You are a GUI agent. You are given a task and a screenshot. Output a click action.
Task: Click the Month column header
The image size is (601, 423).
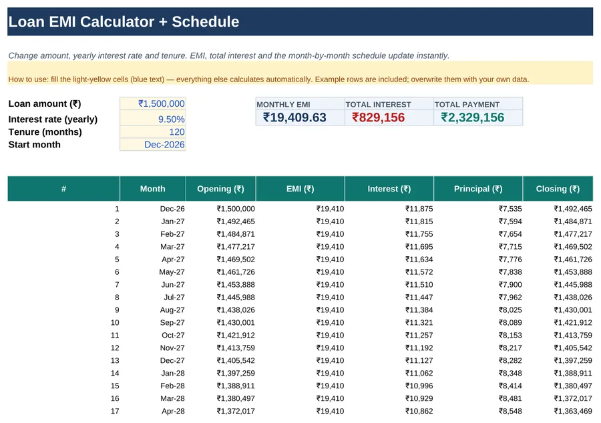152,189
